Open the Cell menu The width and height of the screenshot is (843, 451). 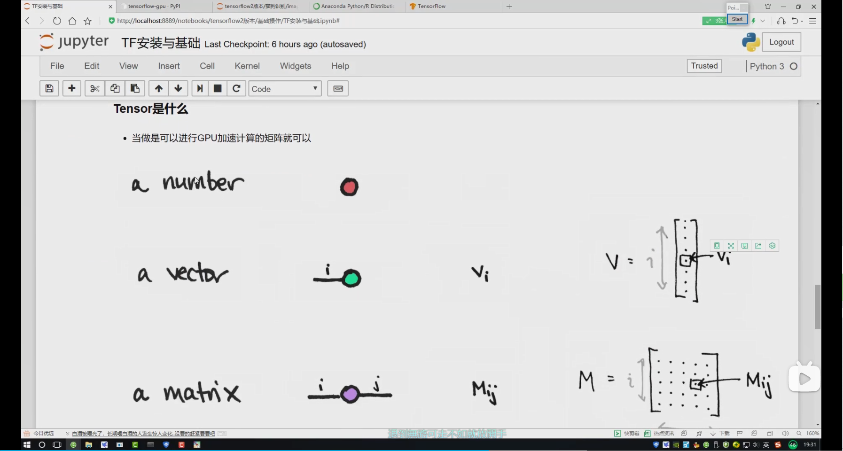207,66
